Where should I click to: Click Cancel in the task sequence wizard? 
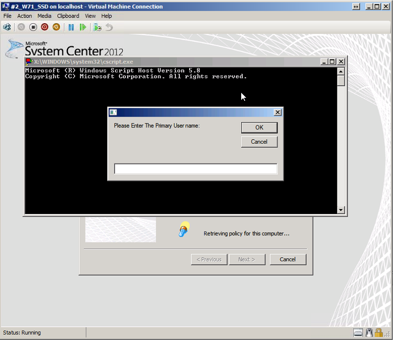(288, 259)
